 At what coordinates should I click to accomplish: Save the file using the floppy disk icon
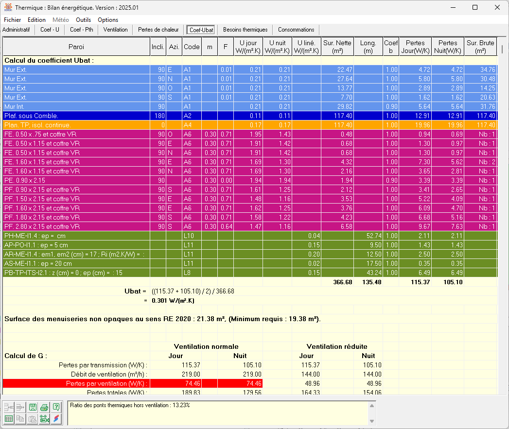coord(33,407)
